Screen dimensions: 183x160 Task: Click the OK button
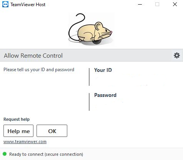pyautogui.click(x=52, y=131)
